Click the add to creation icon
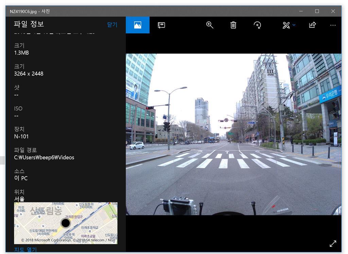Screen dimensions: 348x254 click(x=161, y=25)
